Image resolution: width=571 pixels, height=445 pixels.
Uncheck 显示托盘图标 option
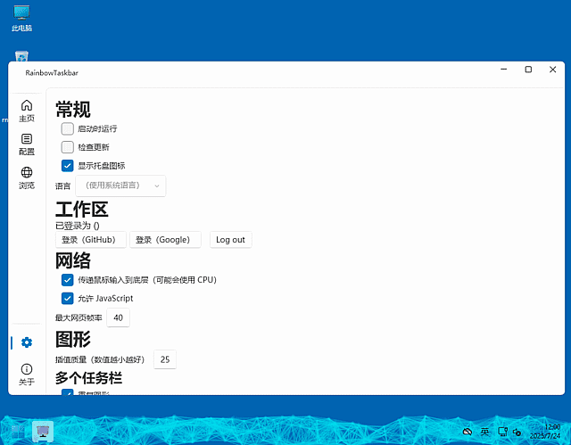[x=68, y=165]
